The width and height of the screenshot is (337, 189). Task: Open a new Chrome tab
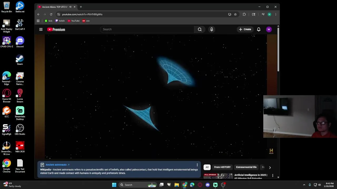pyautogui.click(x=81, y=7)
